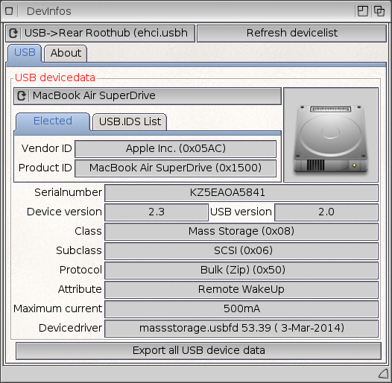Click the cycle icon of MacBook Air SuperDrive selector
This screenshot has width=392, height=383.
click(22, 96)
